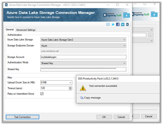Image resolution: width=163 pixels, height=125 pixels.
Task: Expand the Authentication Mode dropdown
Action: point(124,63)
